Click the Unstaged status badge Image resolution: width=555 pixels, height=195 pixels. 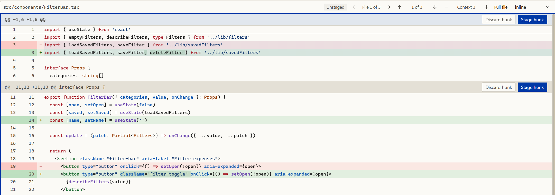point(335,7)
